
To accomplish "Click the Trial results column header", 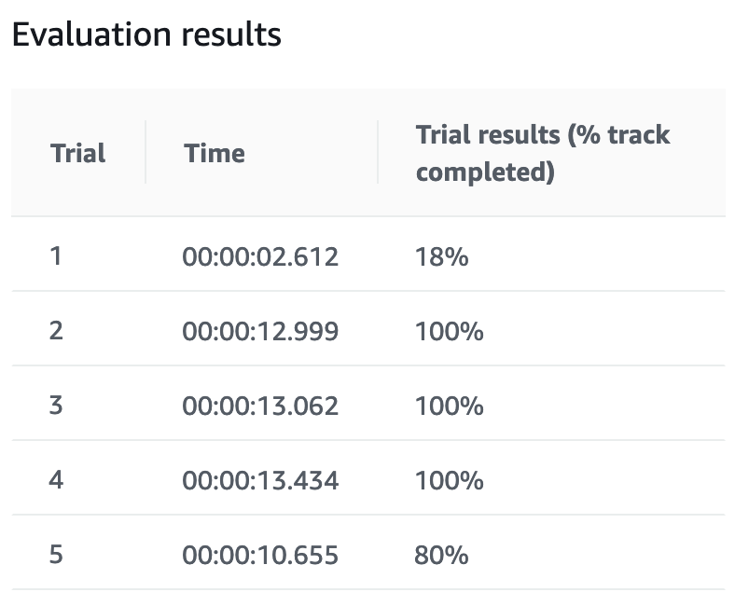I will point(543,153).
